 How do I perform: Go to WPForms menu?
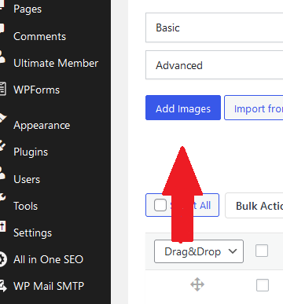[36, 90]
